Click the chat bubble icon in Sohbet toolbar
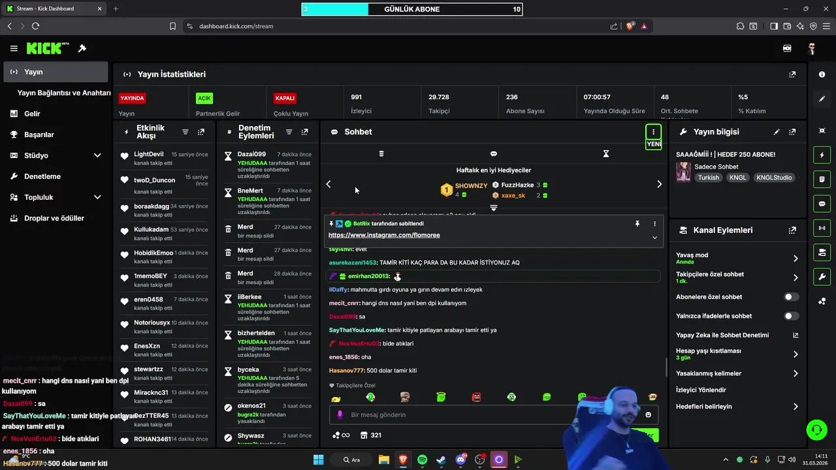The width and height of the screenshot is (836, 470). click(x=494, y=153)
